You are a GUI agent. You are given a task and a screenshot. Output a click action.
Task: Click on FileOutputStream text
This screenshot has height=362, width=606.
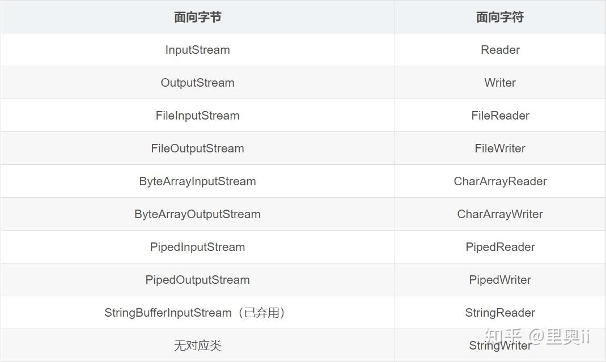197,148
